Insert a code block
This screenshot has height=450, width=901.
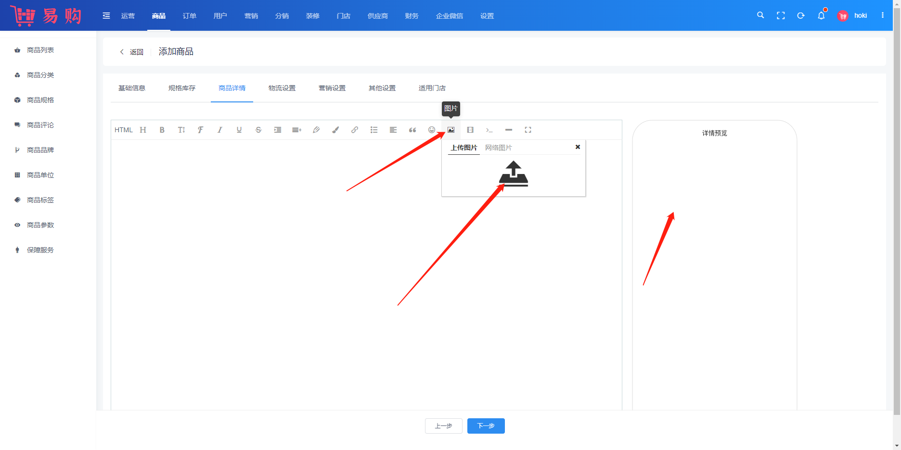coord(489,130)
